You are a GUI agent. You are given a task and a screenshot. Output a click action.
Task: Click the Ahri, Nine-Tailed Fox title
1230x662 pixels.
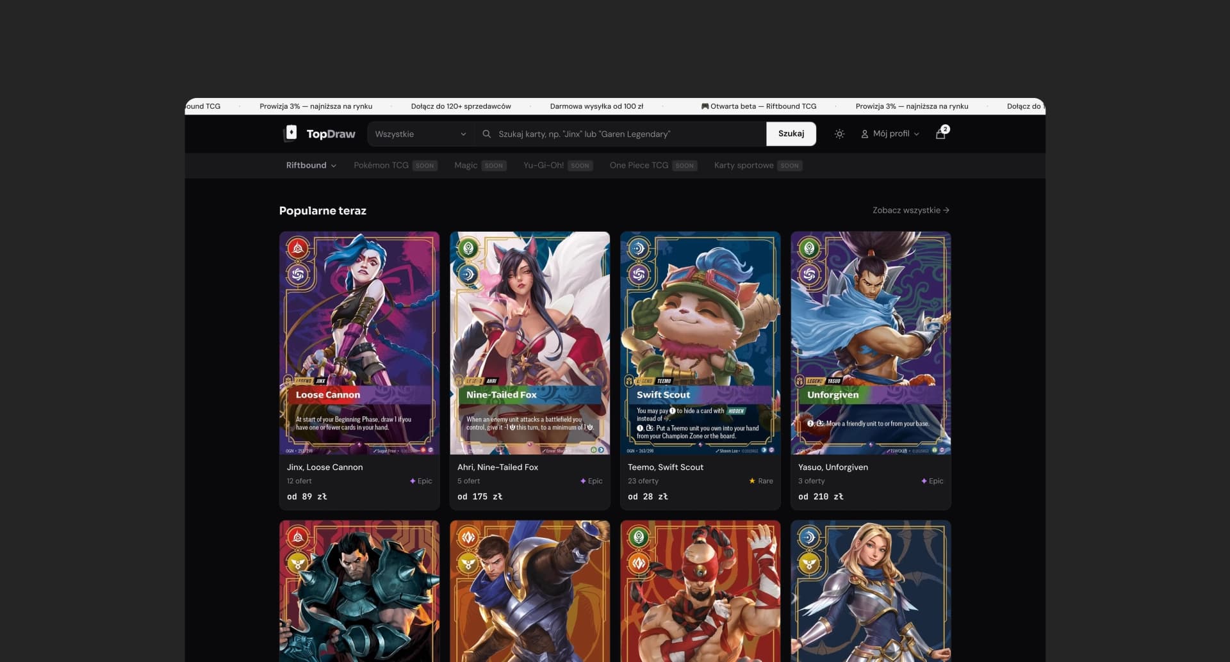point(498,467)
